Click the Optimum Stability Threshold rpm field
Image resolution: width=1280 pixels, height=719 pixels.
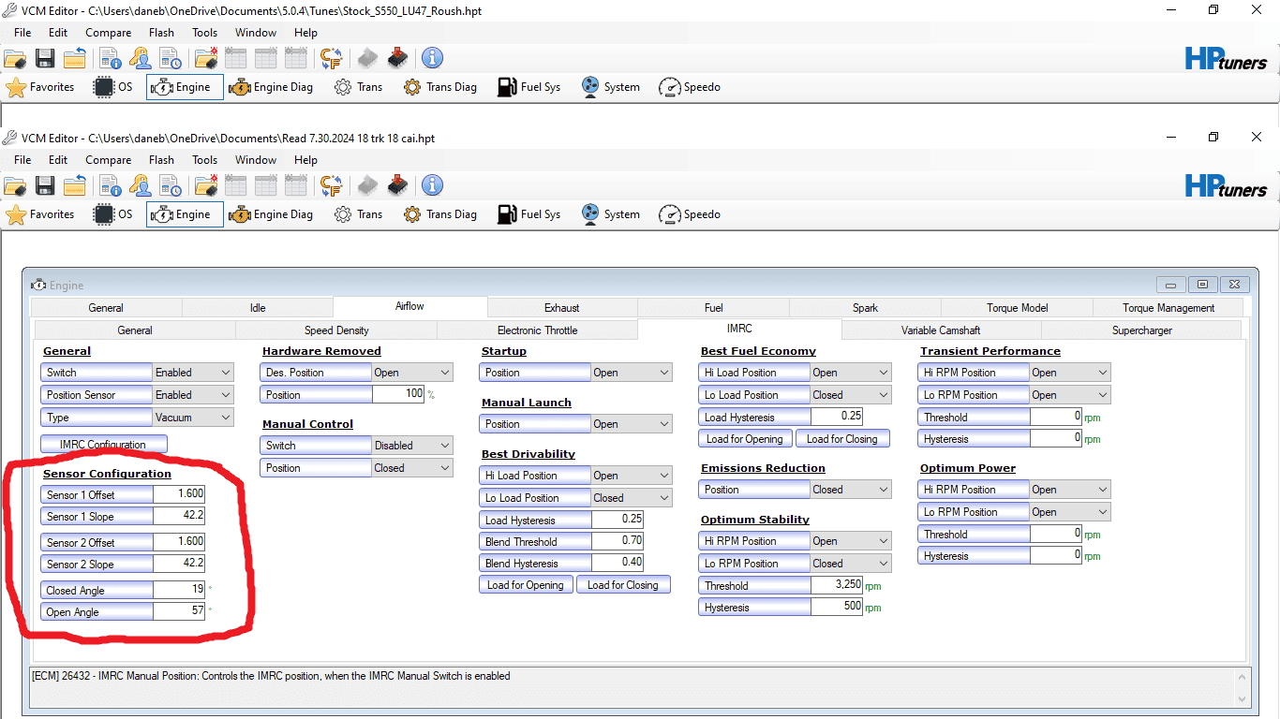(x=837, y=586)
